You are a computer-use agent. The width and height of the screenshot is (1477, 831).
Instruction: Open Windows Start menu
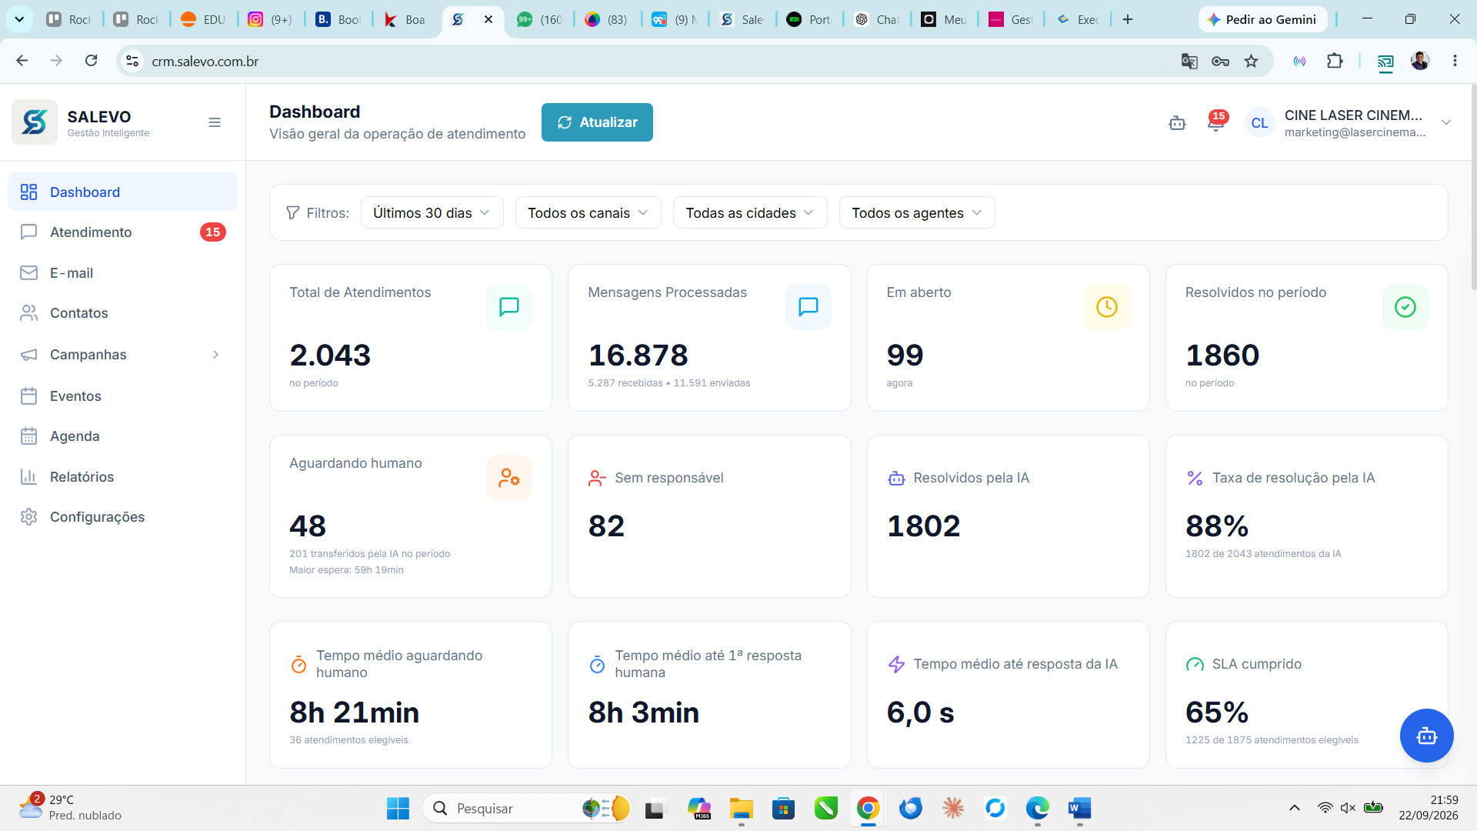pyautogui.click(x=398, y=808)
